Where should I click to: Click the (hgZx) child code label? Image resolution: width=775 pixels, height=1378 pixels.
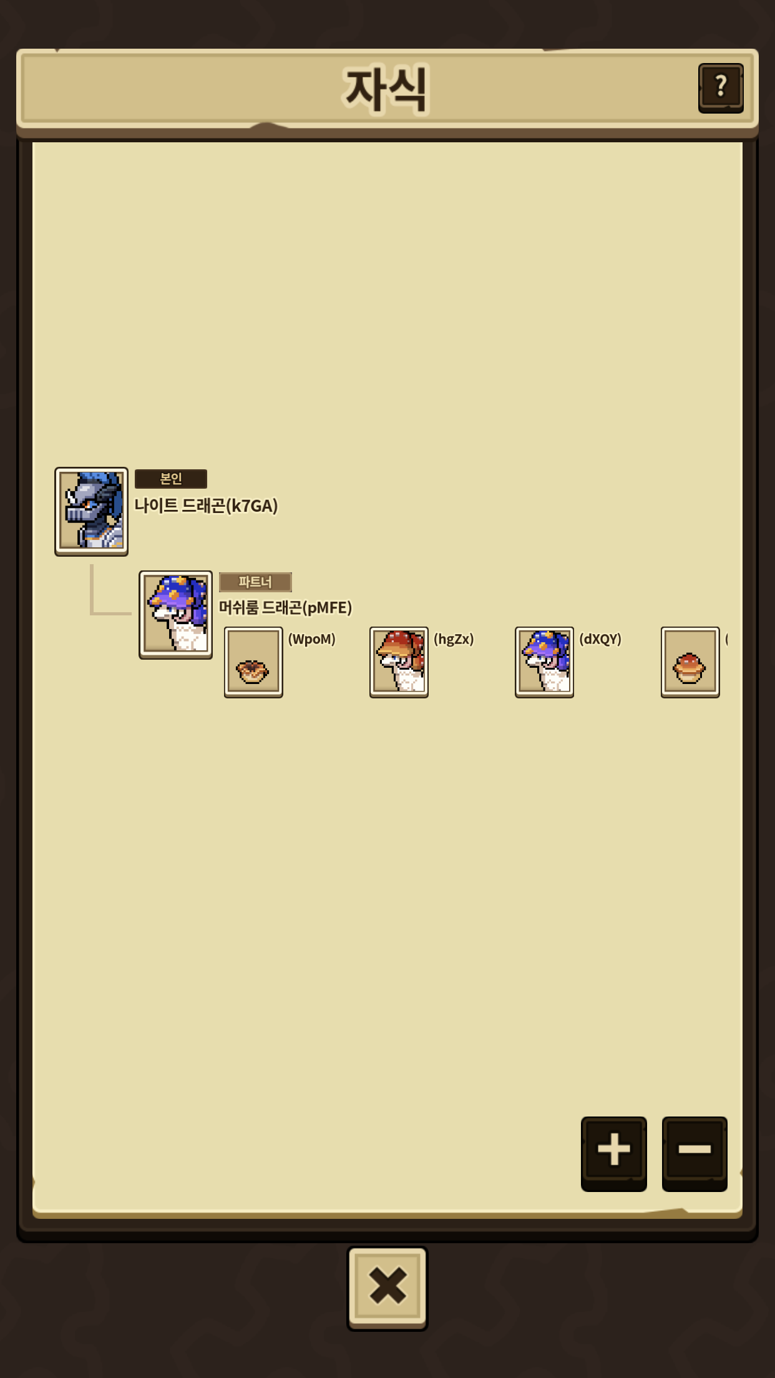[454, 639]
